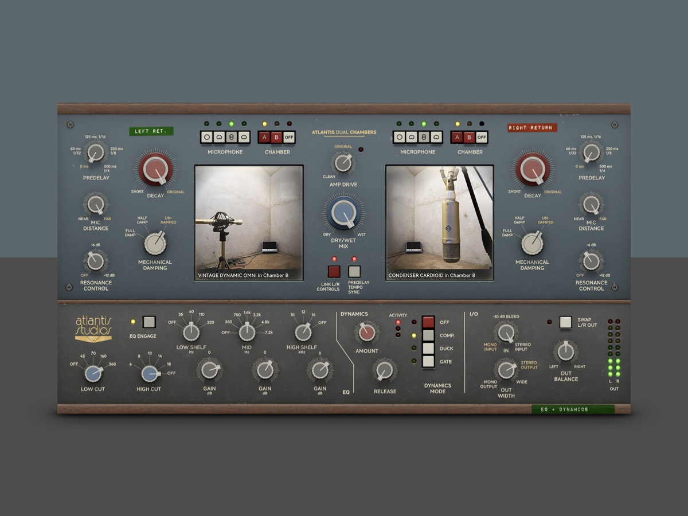688x516 pixels.
Task: Click the Low Shelf frequency knob
Action: click(190, 332)
